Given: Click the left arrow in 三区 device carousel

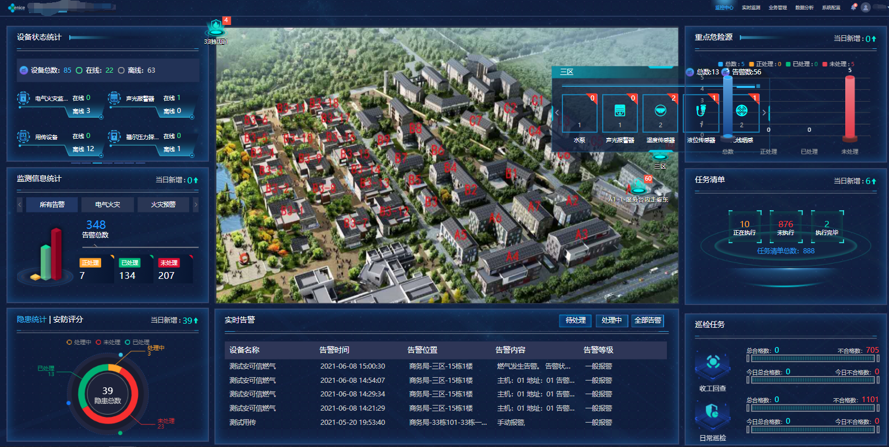Looking at the screenshot, I should [x=557, y=112].
